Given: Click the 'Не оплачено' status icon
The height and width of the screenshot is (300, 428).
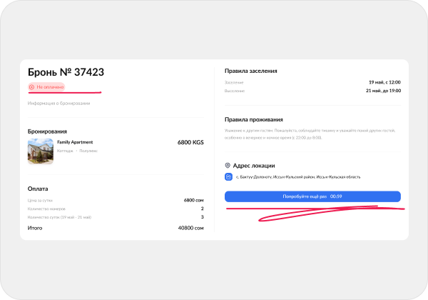Looking at the screenshot, I should (31, 87).
